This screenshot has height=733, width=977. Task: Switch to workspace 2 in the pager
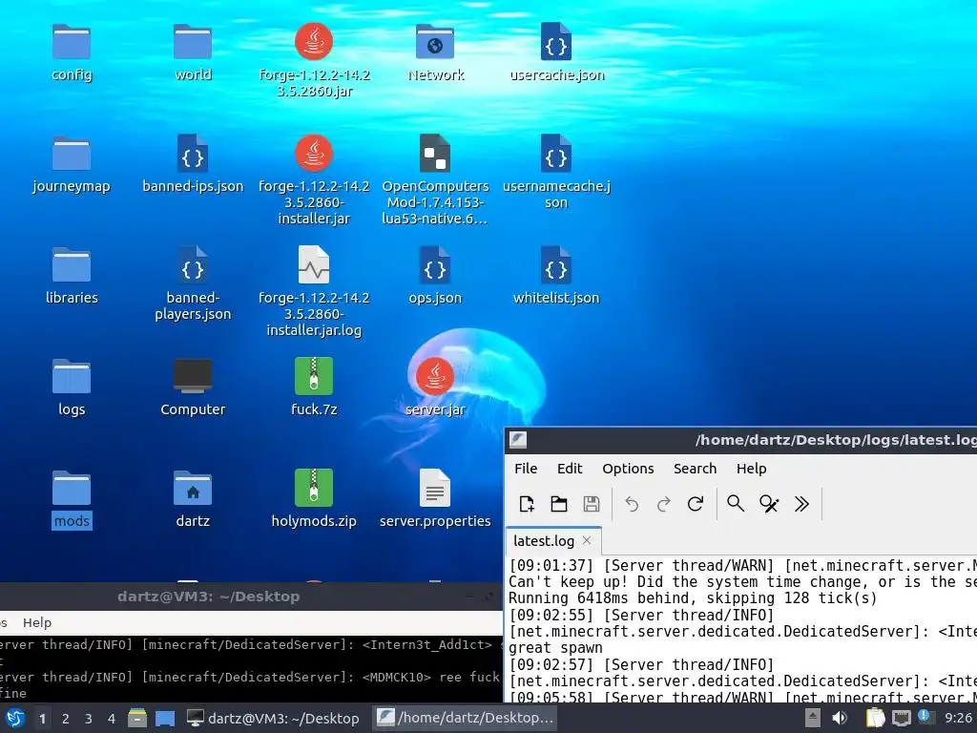[x=66, y=719]
